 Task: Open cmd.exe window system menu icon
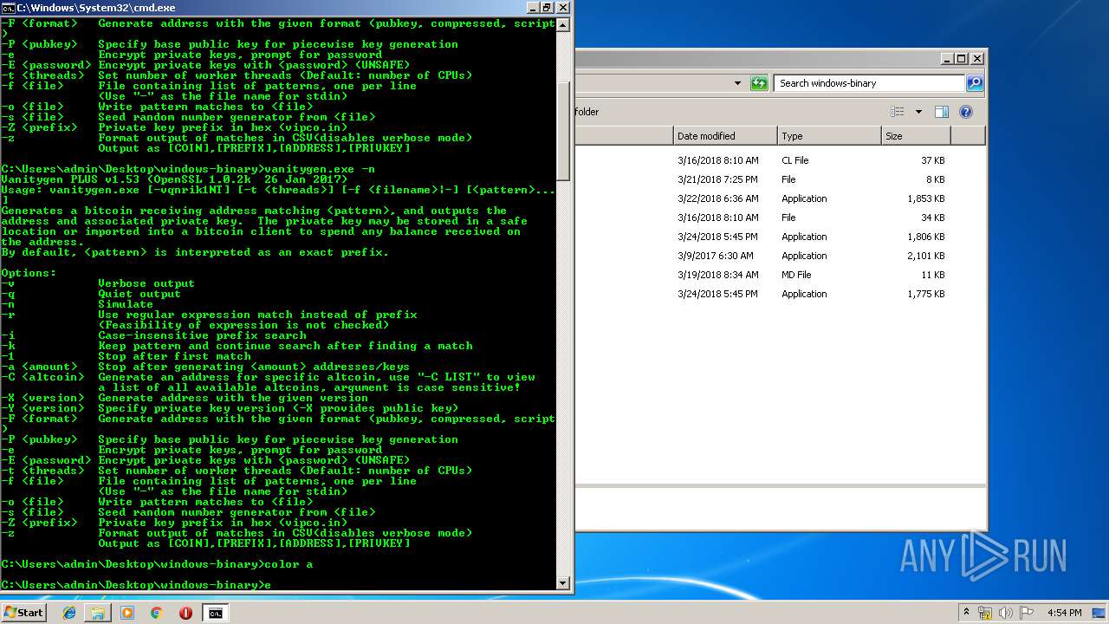(8, 7)
